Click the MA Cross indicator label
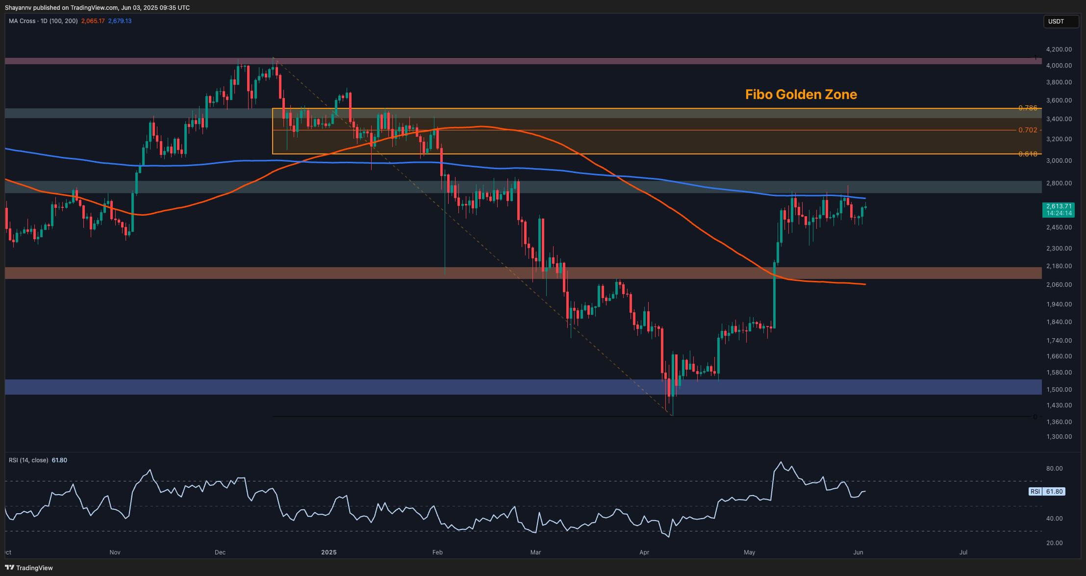The image size is (1086, 576). (x=43, y=21)
